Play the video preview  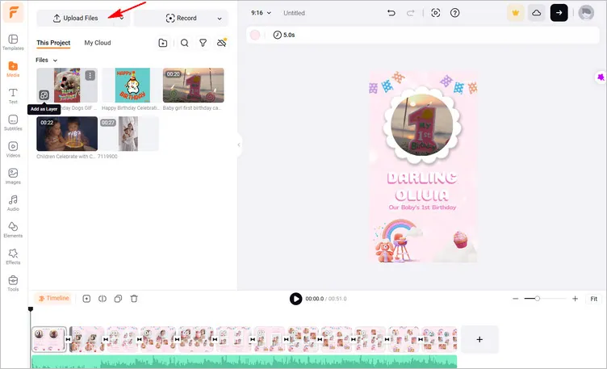point(295,299)
